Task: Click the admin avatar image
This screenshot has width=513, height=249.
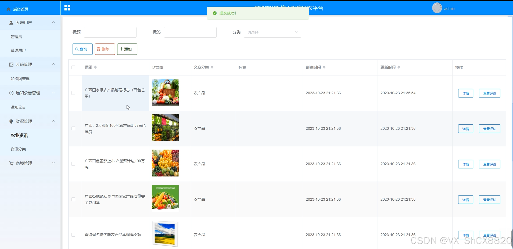Action: (437, 8)
